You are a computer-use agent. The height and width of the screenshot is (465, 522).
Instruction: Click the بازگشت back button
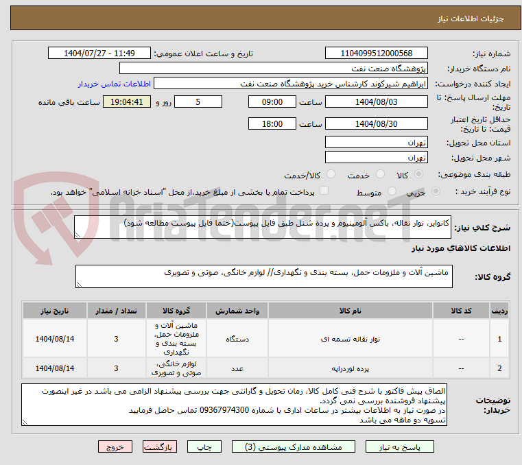pos(159,446)
